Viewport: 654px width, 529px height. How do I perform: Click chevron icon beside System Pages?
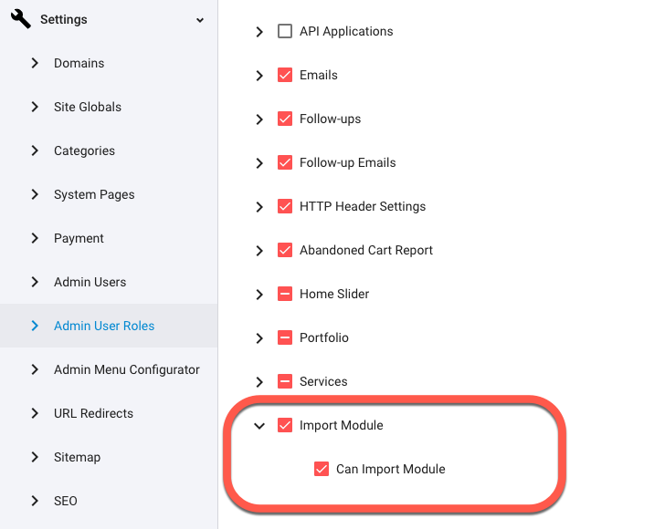[x=35, y=194]
